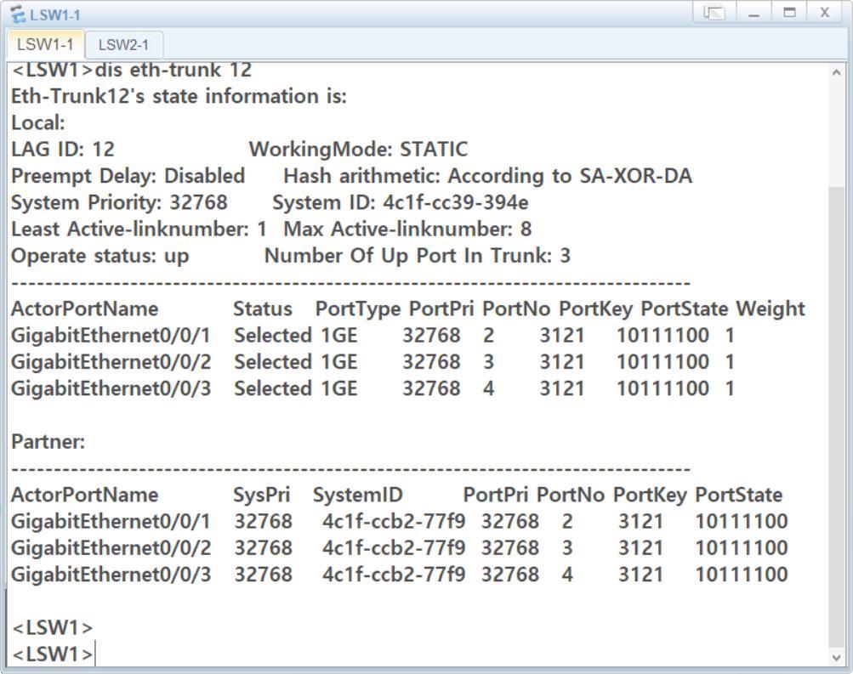Click the undock window icon in title bar
This screenshot has height=674, width=853.
point(714,13)
